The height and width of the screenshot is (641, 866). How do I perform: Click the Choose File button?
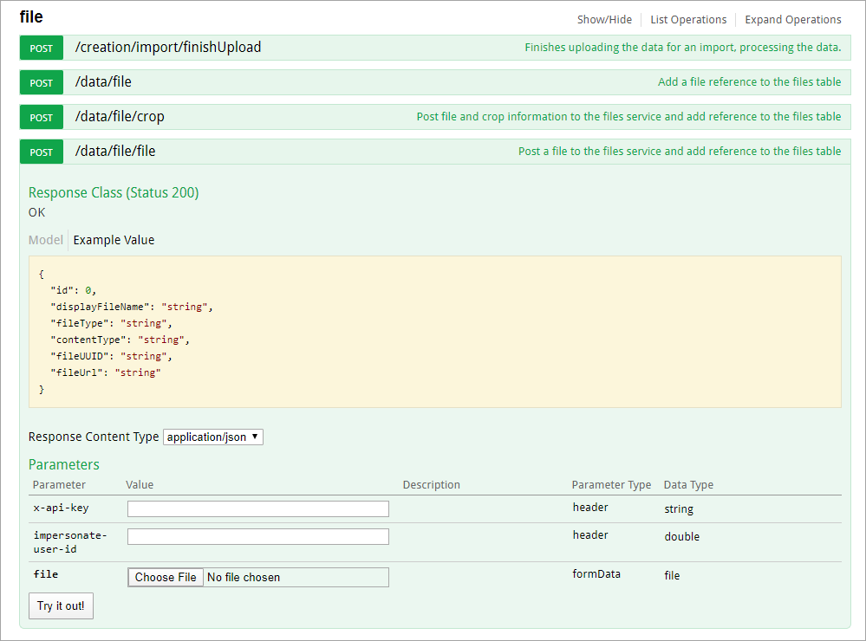166,577
